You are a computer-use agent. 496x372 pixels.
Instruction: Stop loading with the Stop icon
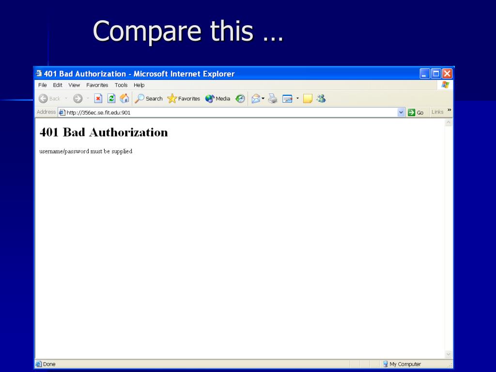[98, 99]
